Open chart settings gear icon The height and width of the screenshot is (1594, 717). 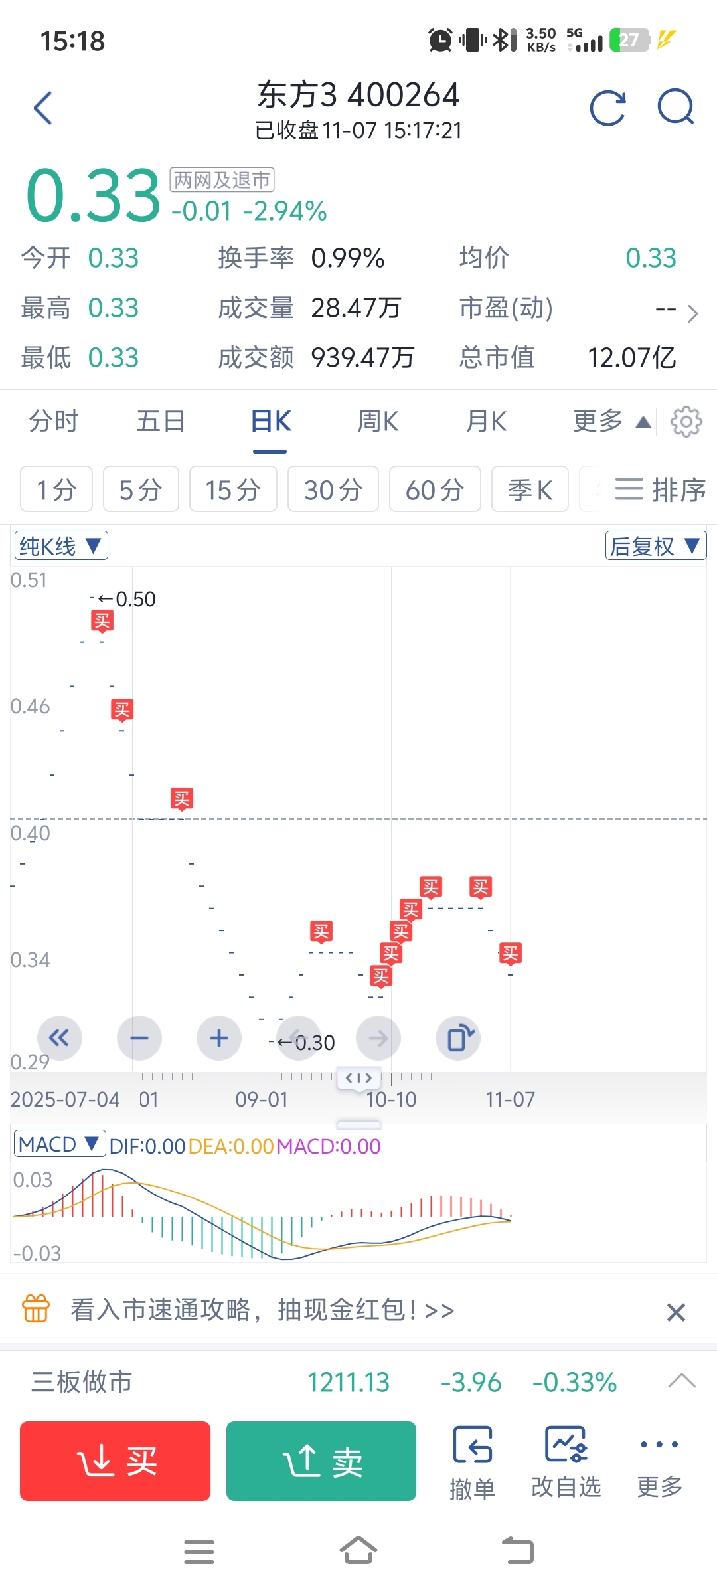point(686,422)
